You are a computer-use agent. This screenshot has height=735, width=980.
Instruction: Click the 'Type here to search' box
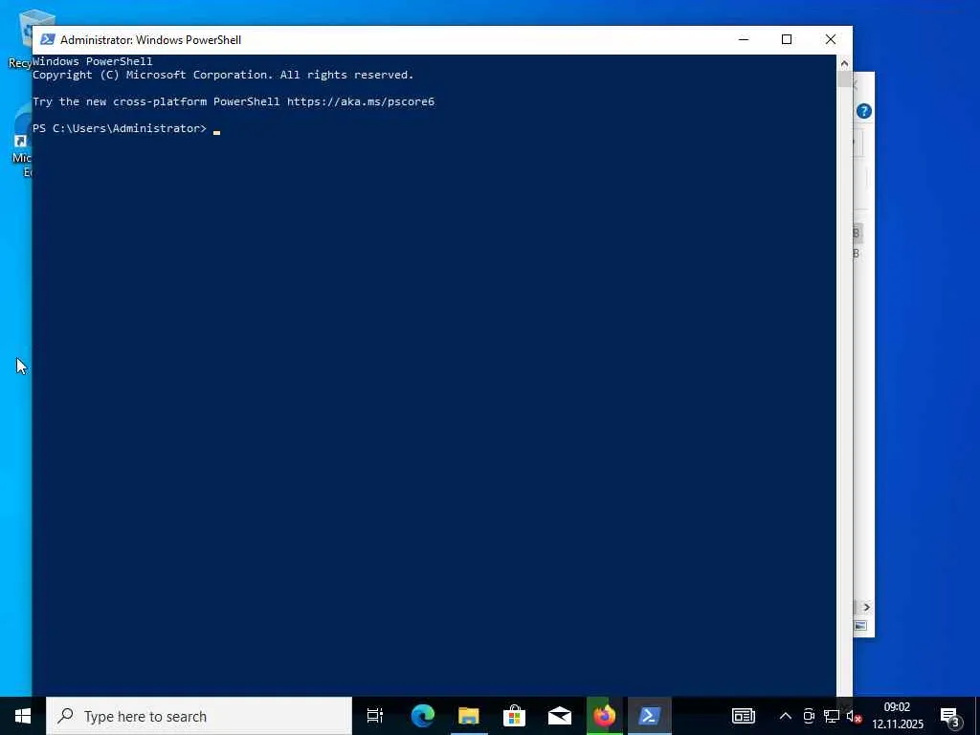pos(199,716)
